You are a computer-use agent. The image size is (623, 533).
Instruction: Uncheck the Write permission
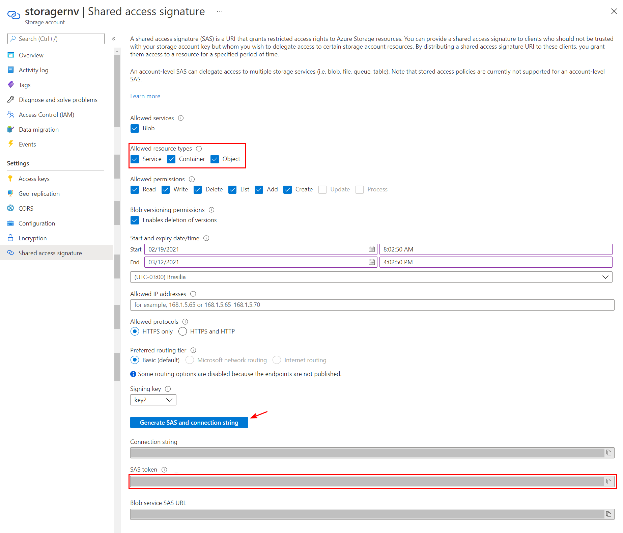166,189
